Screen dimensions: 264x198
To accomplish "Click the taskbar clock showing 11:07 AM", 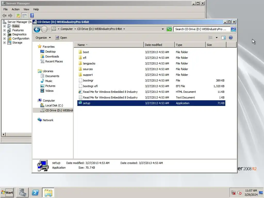I will [x=251, y=192].
